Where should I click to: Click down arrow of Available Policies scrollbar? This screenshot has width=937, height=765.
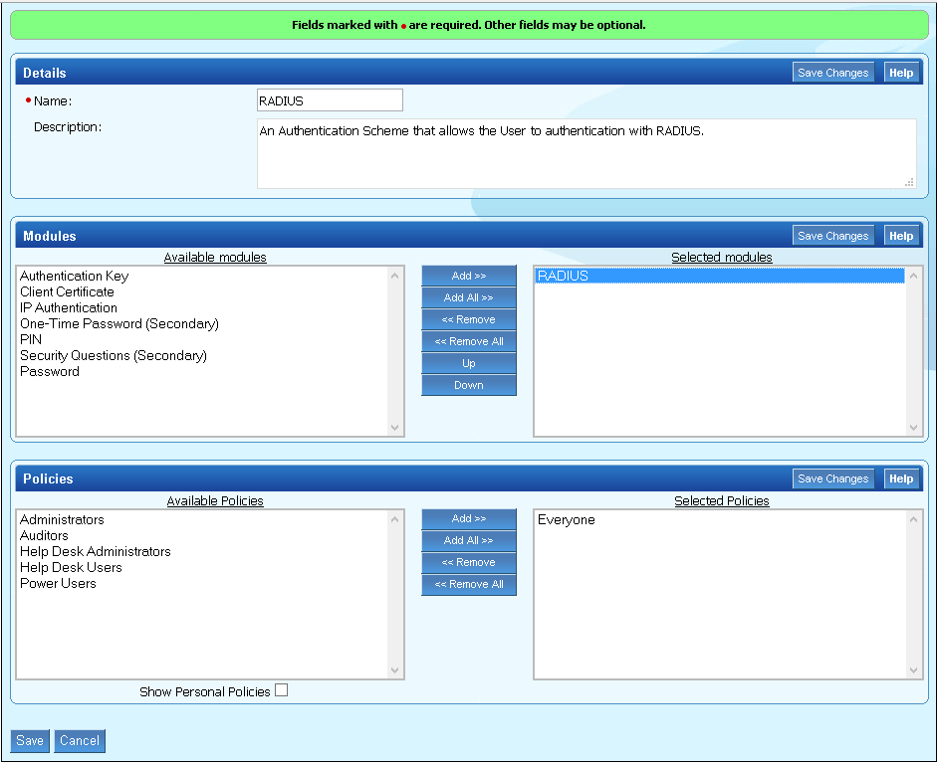[x=395, y=670]
